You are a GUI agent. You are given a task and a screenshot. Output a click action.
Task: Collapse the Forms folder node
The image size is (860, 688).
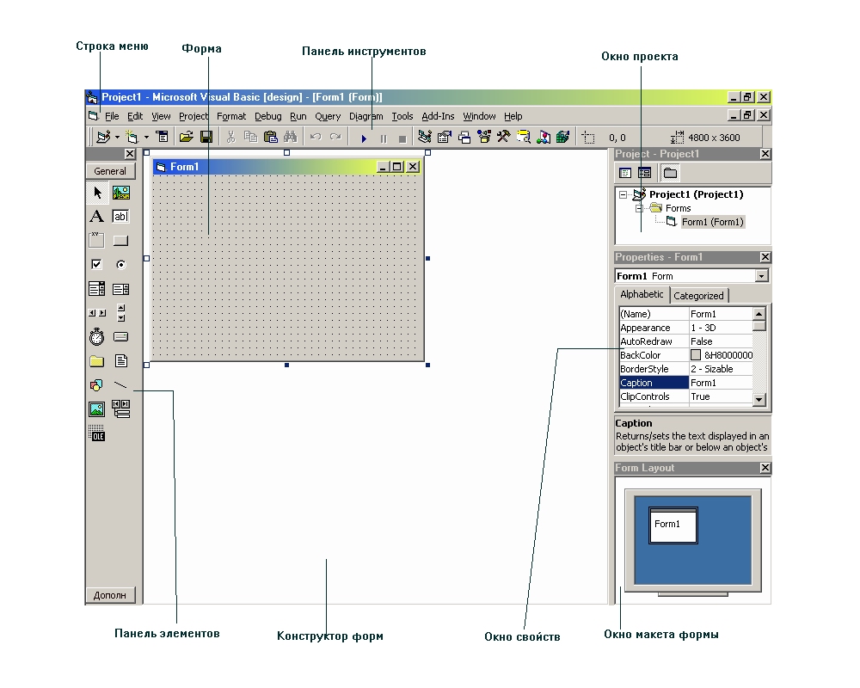638,208
